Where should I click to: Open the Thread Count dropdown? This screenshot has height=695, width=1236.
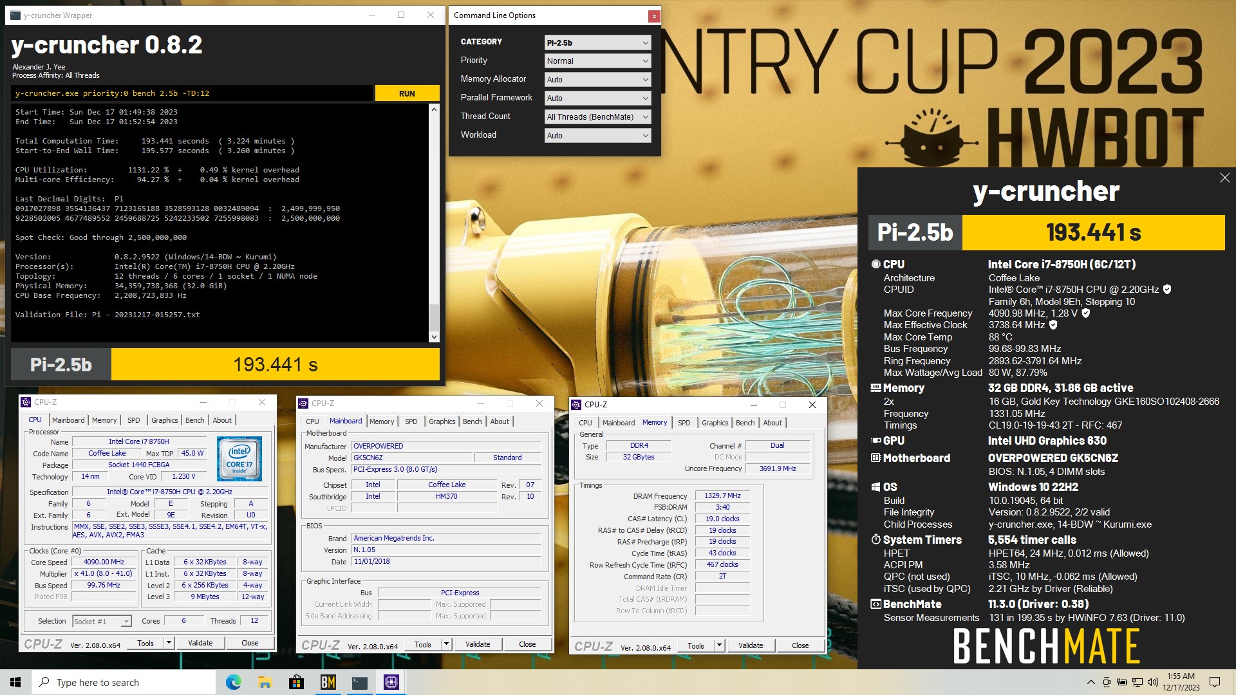pos(597,116)
